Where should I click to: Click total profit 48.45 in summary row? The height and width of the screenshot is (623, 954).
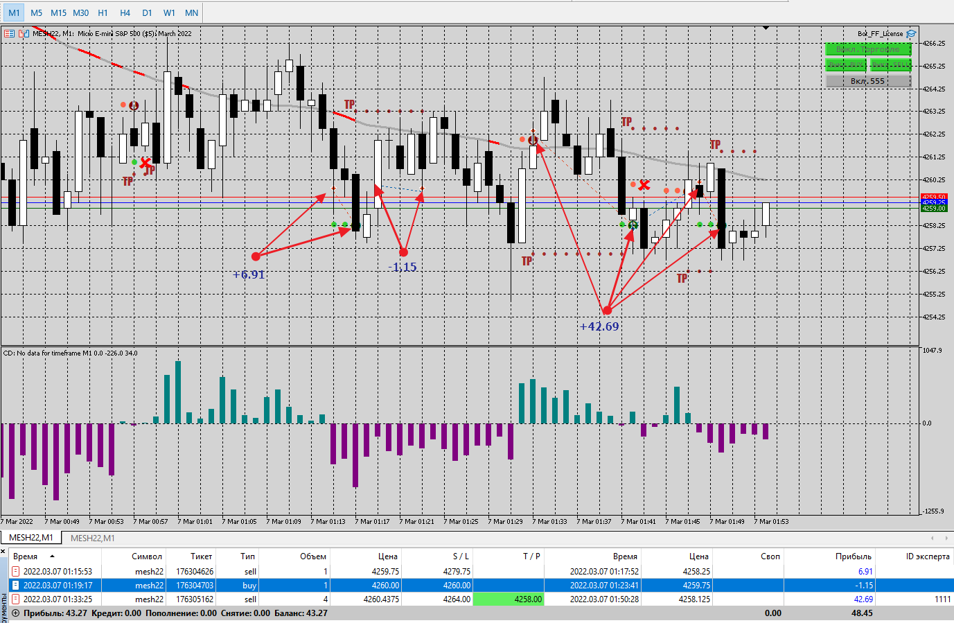[x=862, y=613]
